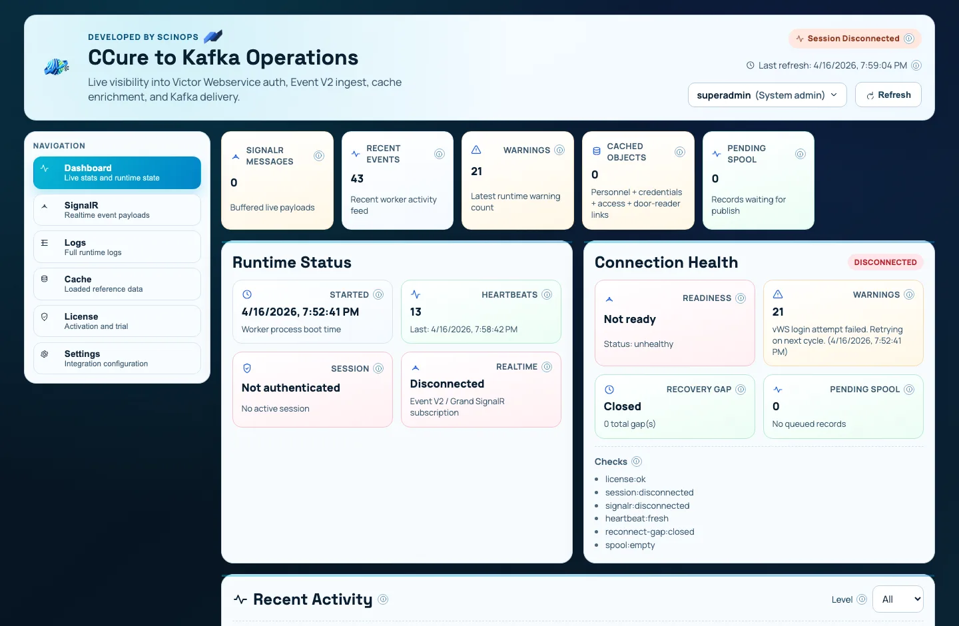Click 'vWS login attempt failed' warning text
The height and width of the screenshot is (626, 959).
click(x=838, y=340)
